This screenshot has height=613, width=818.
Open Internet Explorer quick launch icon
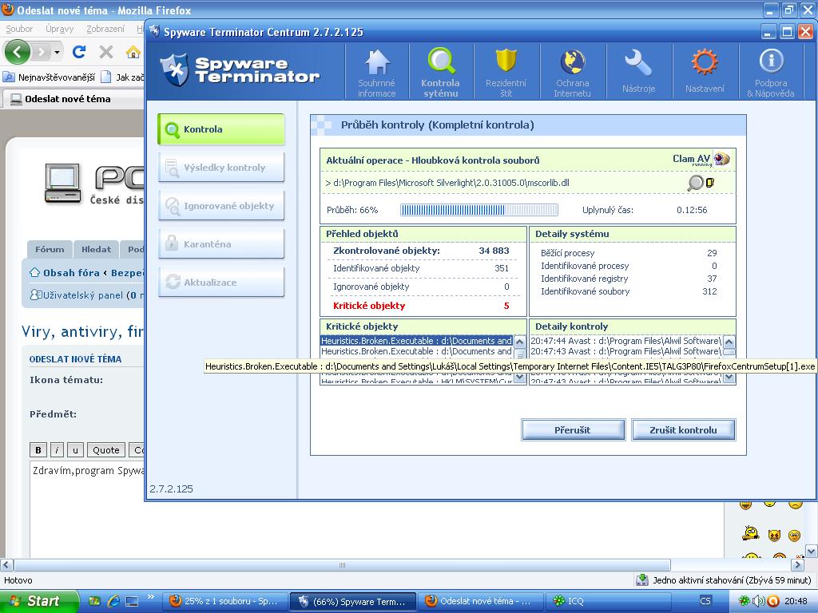113,601
